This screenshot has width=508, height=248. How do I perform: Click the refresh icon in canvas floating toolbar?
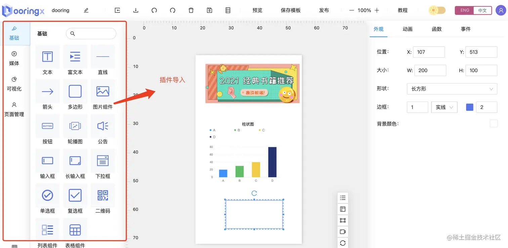coord(343,243)
